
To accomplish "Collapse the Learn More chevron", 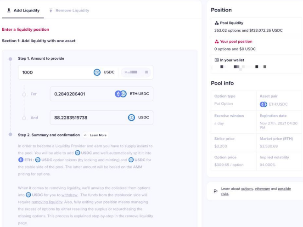I will click(x=85, y=135).
